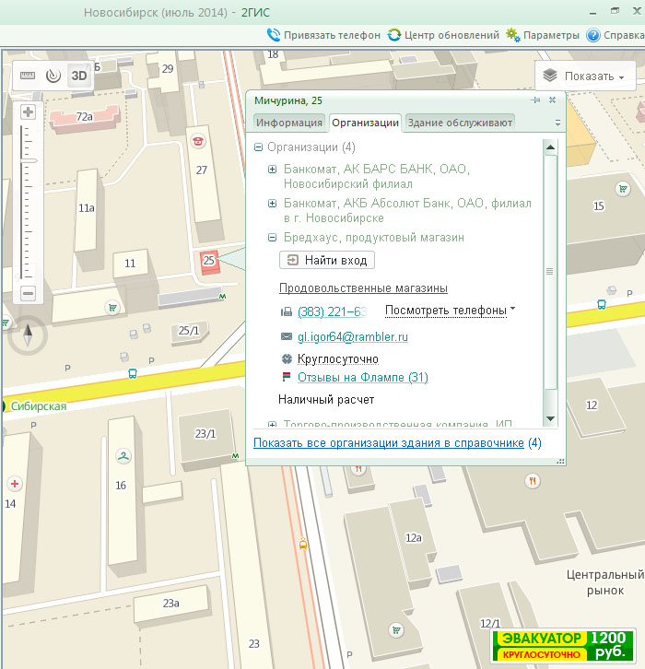Pin the Мичурина, 25 info card

535,100
